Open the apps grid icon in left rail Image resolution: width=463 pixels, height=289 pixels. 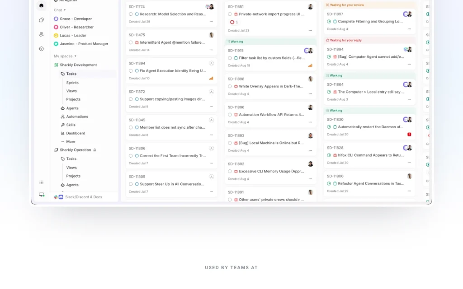tap(41, 182)
